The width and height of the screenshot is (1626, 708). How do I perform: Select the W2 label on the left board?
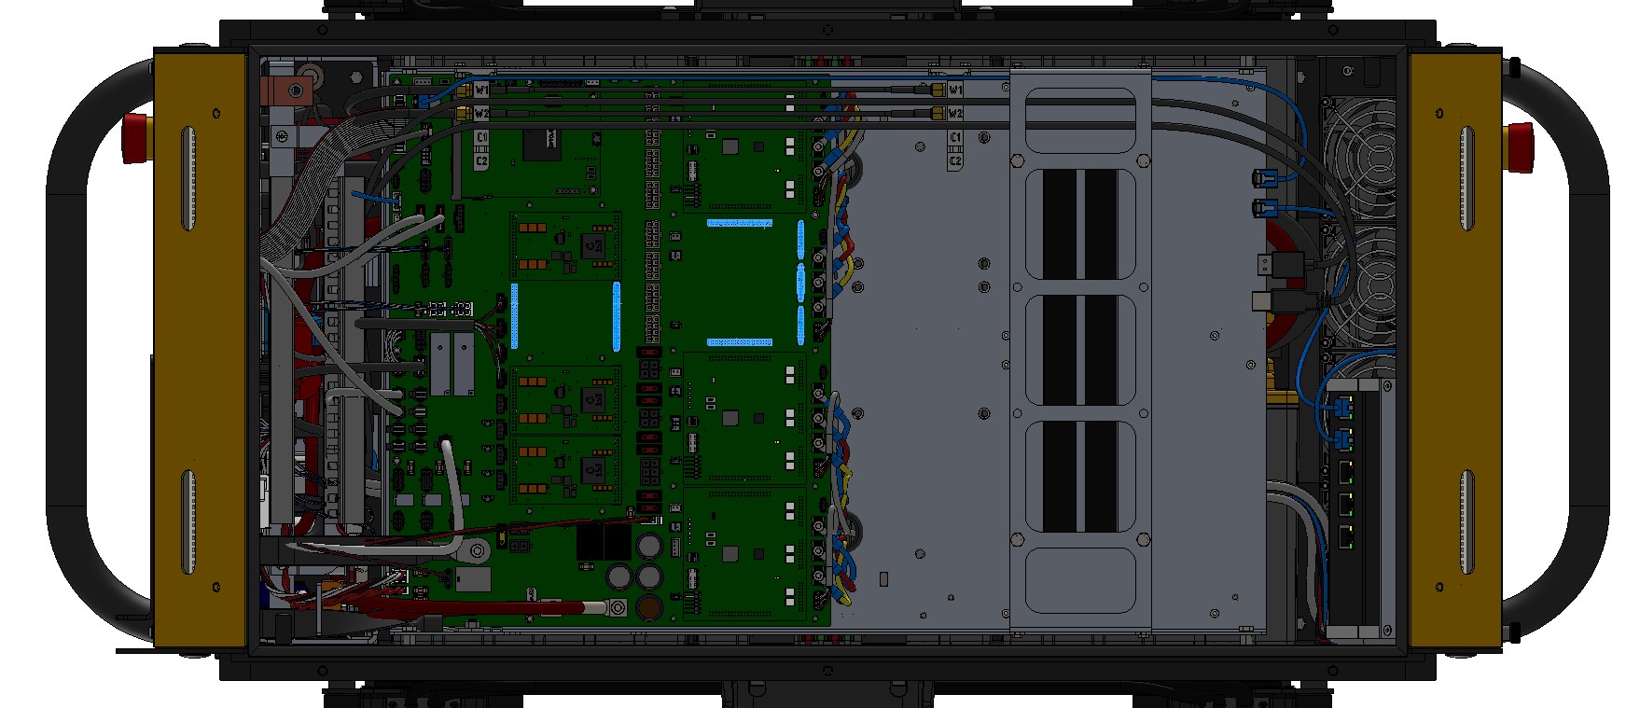pyautogui.click(x=481, y=113)
